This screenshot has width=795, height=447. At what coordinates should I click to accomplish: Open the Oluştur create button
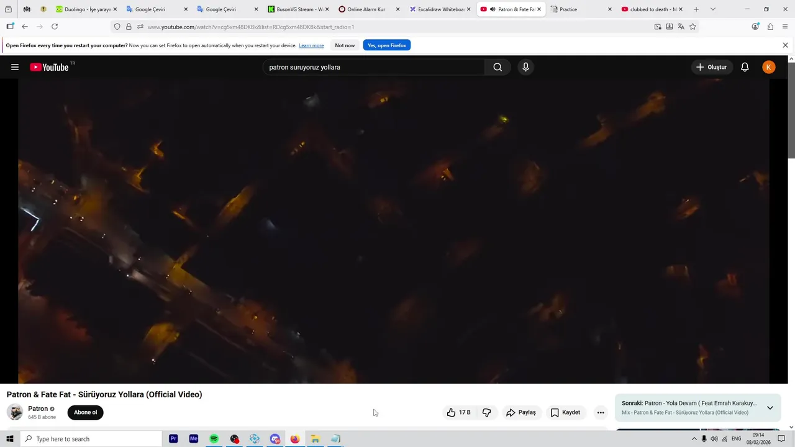[x=711, y=67]
